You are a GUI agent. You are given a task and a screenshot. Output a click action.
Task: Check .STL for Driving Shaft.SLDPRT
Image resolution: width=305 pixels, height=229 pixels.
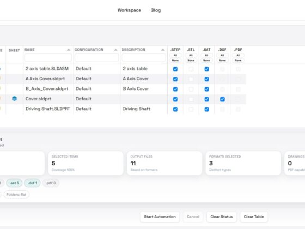point(191,109)
